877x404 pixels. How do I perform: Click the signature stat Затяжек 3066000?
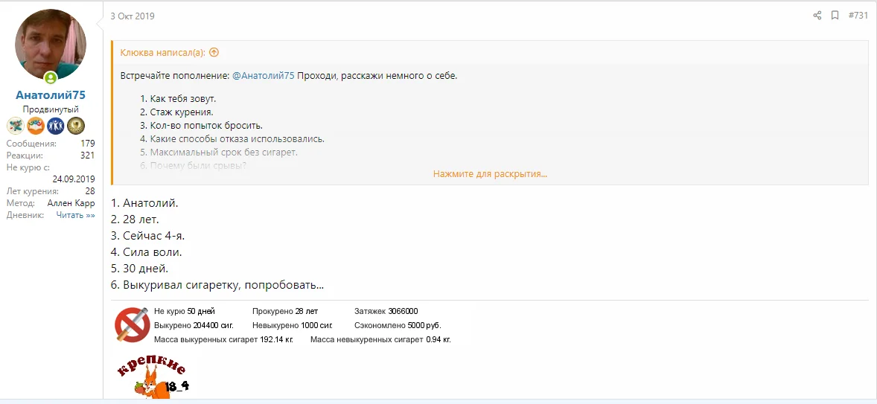(x=386, y=311)
